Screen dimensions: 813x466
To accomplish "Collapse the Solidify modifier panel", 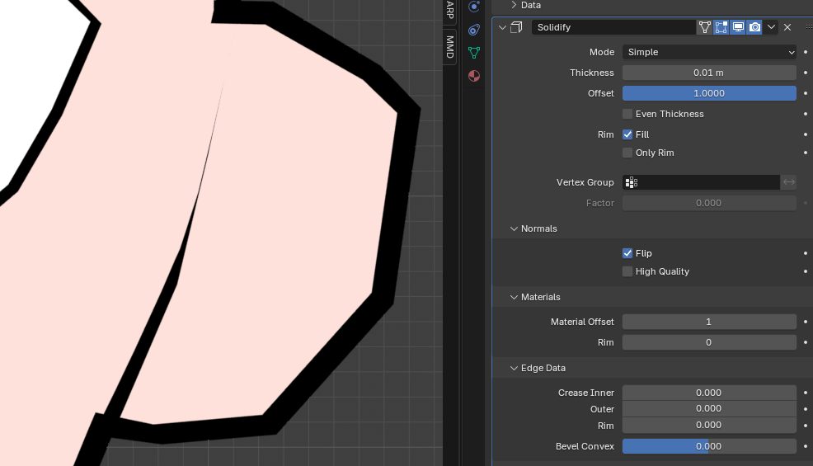I will pos(502,27).
